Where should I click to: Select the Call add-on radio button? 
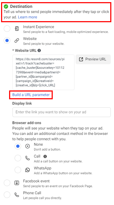tap(18, 158)
